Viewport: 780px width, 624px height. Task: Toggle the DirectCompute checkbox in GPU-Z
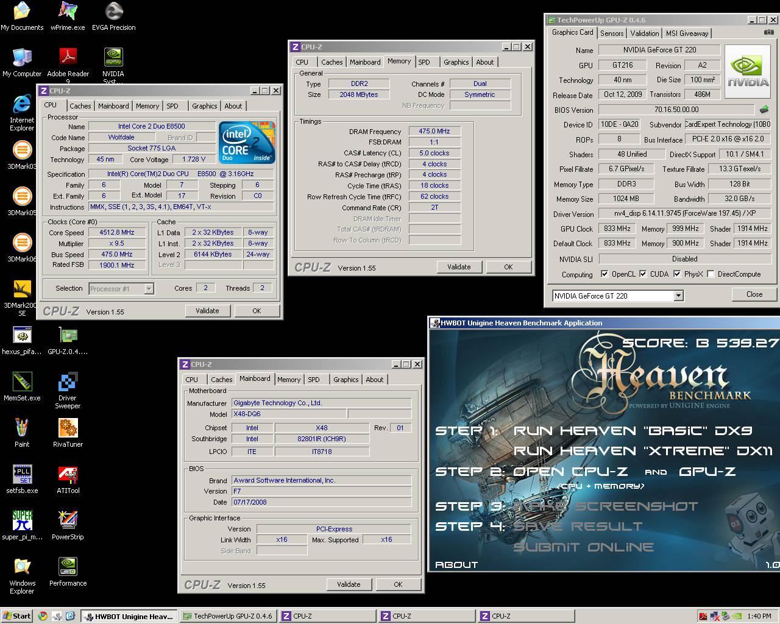(711, 274)
